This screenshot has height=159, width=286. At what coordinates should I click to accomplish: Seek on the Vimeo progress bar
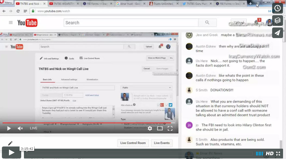(x=139, y=153)
